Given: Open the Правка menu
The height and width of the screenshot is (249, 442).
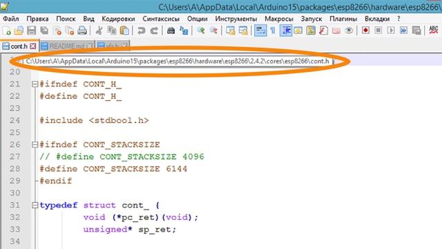Looking at the screenshot, I should pos(37,19).
